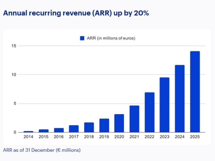Click the x-axis label '2022'

click(149, 137)
